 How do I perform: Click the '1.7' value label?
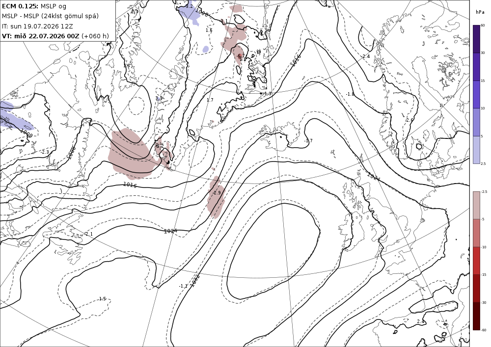[x=210, y=100]
